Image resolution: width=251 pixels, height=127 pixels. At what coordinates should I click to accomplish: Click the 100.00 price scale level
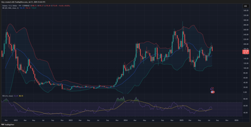click(x=246, y=68)
